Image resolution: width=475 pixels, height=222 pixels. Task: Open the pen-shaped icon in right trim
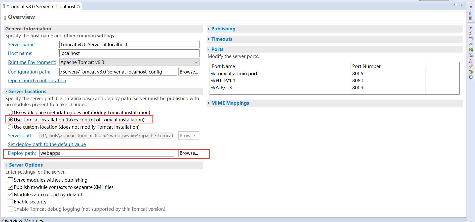471,66
